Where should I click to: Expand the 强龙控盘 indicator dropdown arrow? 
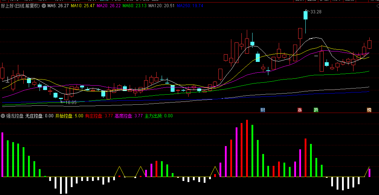tap(3, 116)
